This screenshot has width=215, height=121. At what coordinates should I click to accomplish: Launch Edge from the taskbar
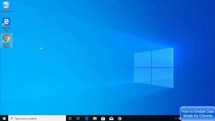(x=87, y=118)
